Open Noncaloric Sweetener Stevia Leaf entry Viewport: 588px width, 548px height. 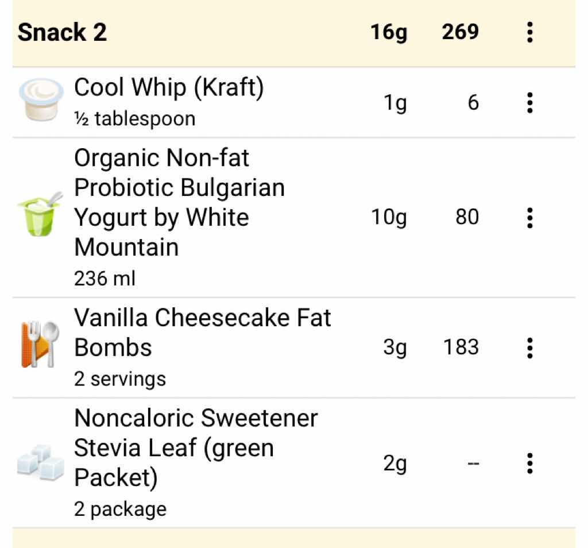click(195, 447)
